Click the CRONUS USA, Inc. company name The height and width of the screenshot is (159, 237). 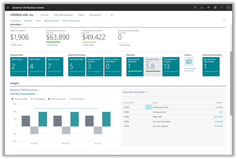pos(22,15)
